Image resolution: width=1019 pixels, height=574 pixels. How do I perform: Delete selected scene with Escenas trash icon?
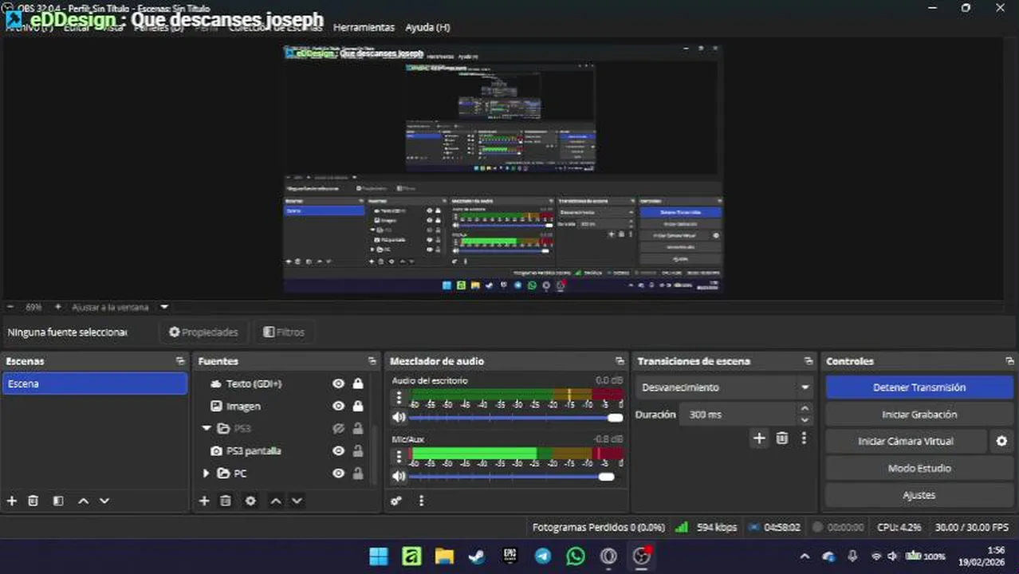click(x=33, y=501)
